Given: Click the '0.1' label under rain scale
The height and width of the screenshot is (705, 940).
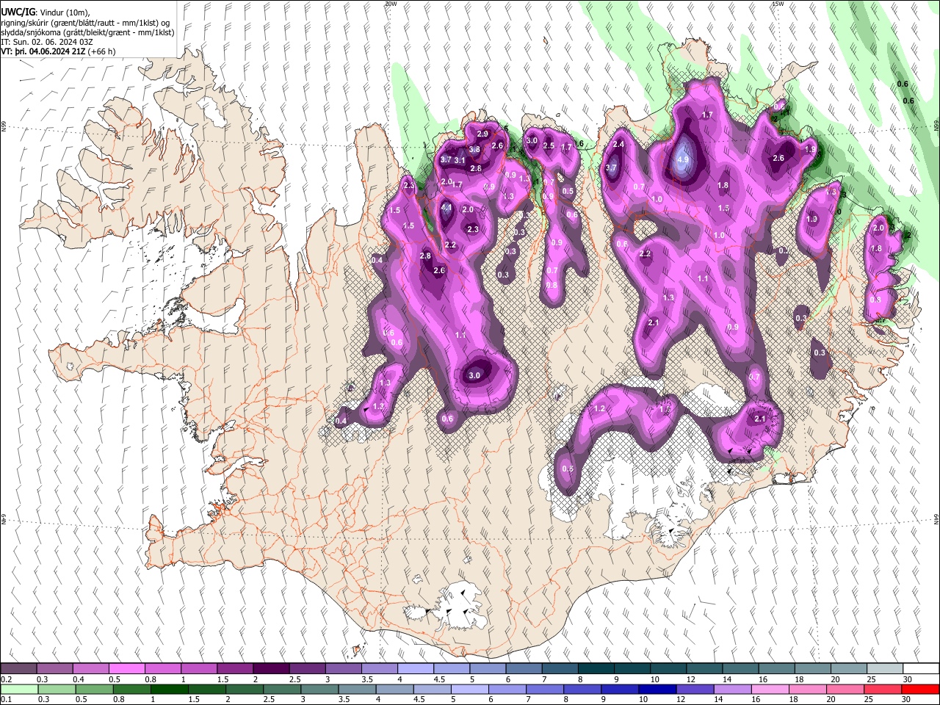Looking at the screenshot, I should click(x=6, y=699).
